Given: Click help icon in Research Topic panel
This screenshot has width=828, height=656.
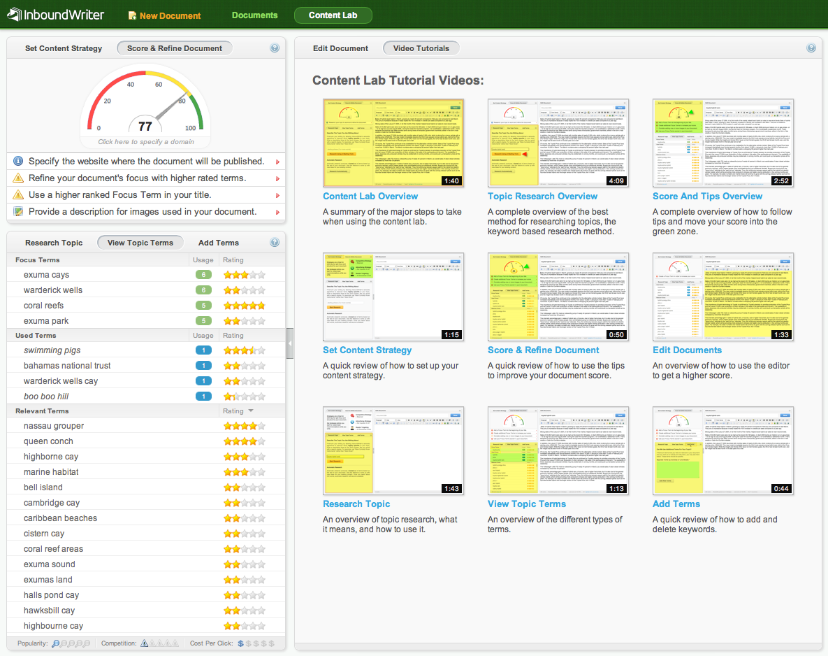Looking at the screenshot, I should [275, 243].
